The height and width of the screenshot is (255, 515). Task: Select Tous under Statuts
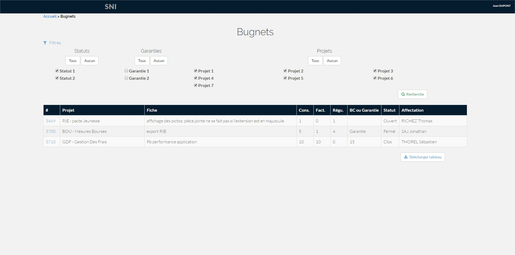[73, 61]
